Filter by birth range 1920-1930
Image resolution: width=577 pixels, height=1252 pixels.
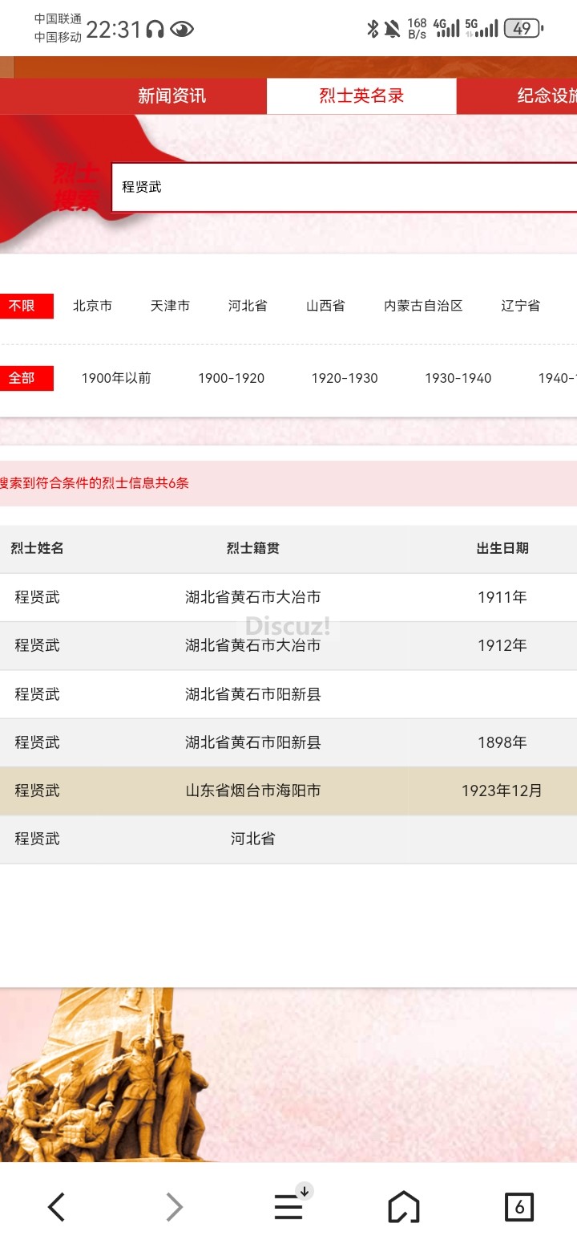(x=345, y=378)
